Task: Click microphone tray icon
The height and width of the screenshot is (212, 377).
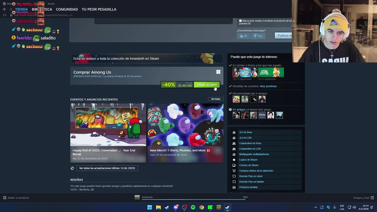Action: point(335,207)
